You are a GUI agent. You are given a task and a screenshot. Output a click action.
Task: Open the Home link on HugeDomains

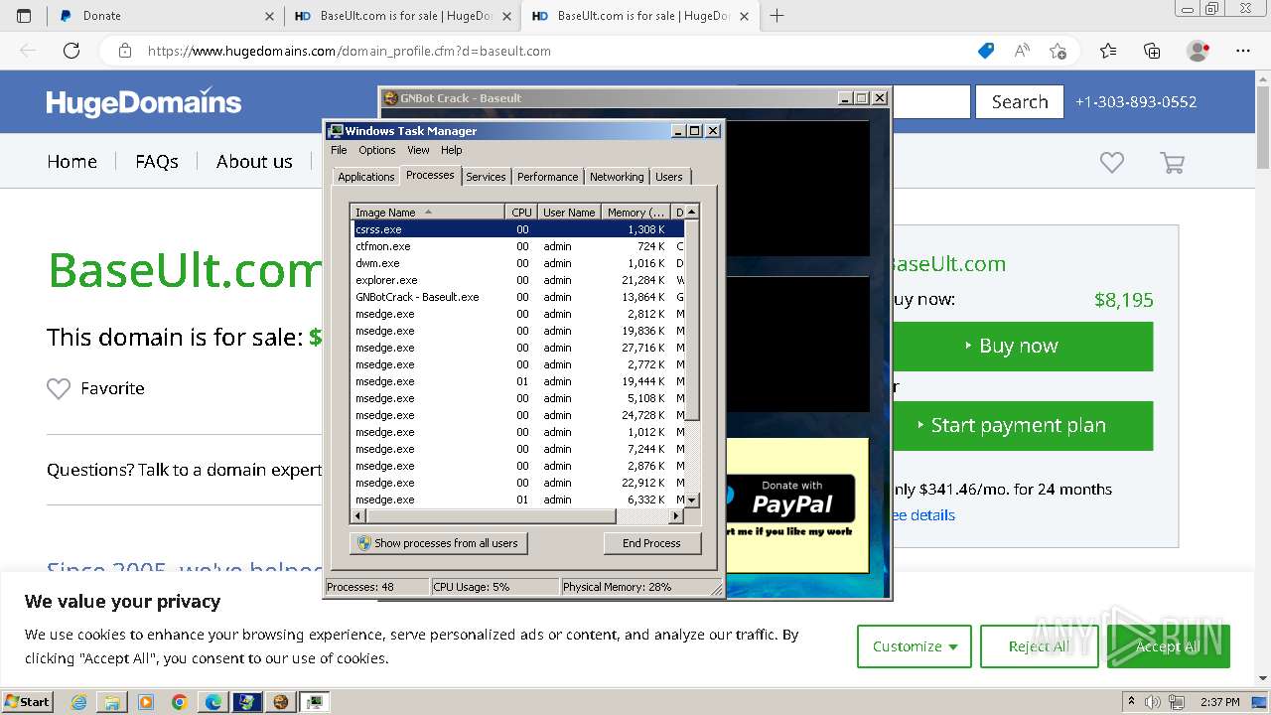(71, 161)
